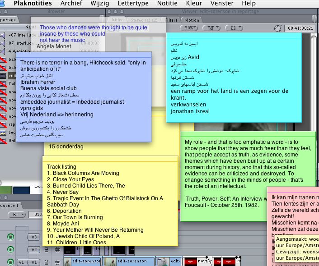Open the playhead sync dropdown in Viewer
The image size is (319, 266).
tap(211, 28)
